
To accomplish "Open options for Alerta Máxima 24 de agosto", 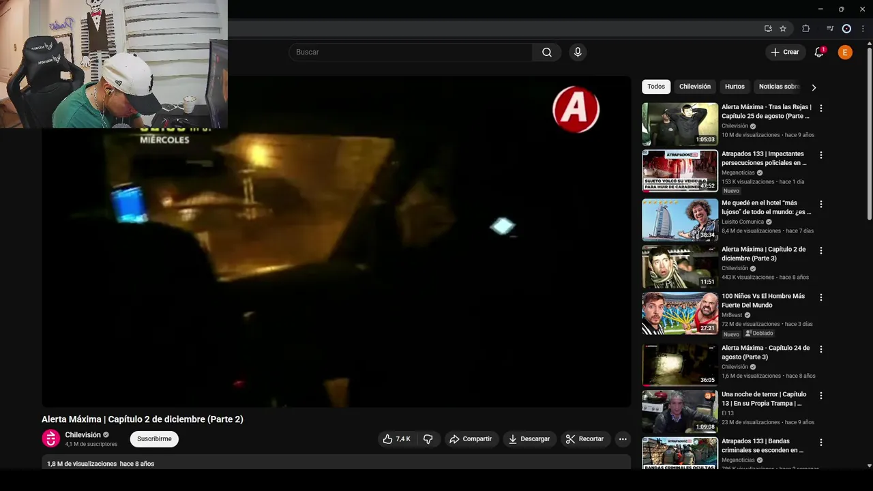I will coord(820,349).
